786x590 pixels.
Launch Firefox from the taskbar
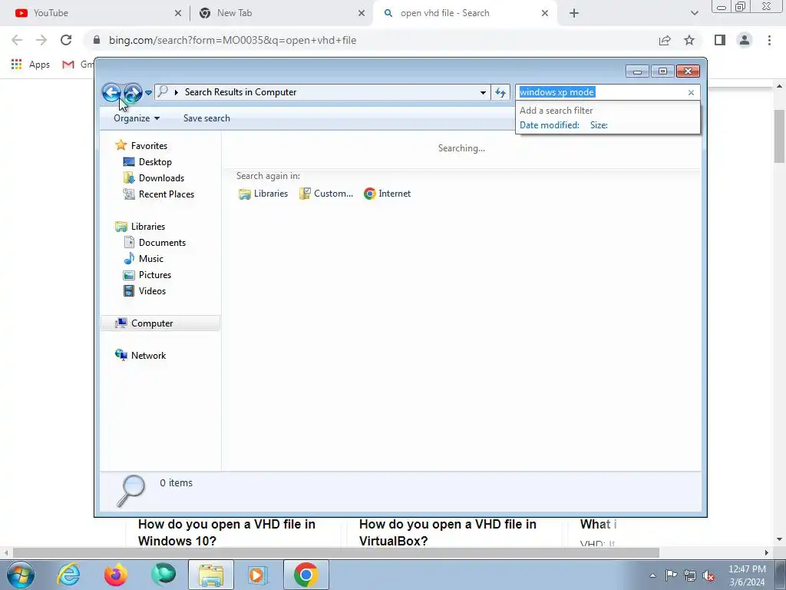(x=116, y=575)
